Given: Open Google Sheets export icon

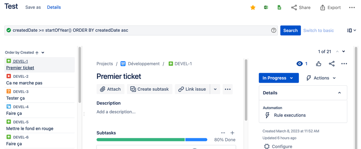Looking at the screenshot, I should (279, 8).
